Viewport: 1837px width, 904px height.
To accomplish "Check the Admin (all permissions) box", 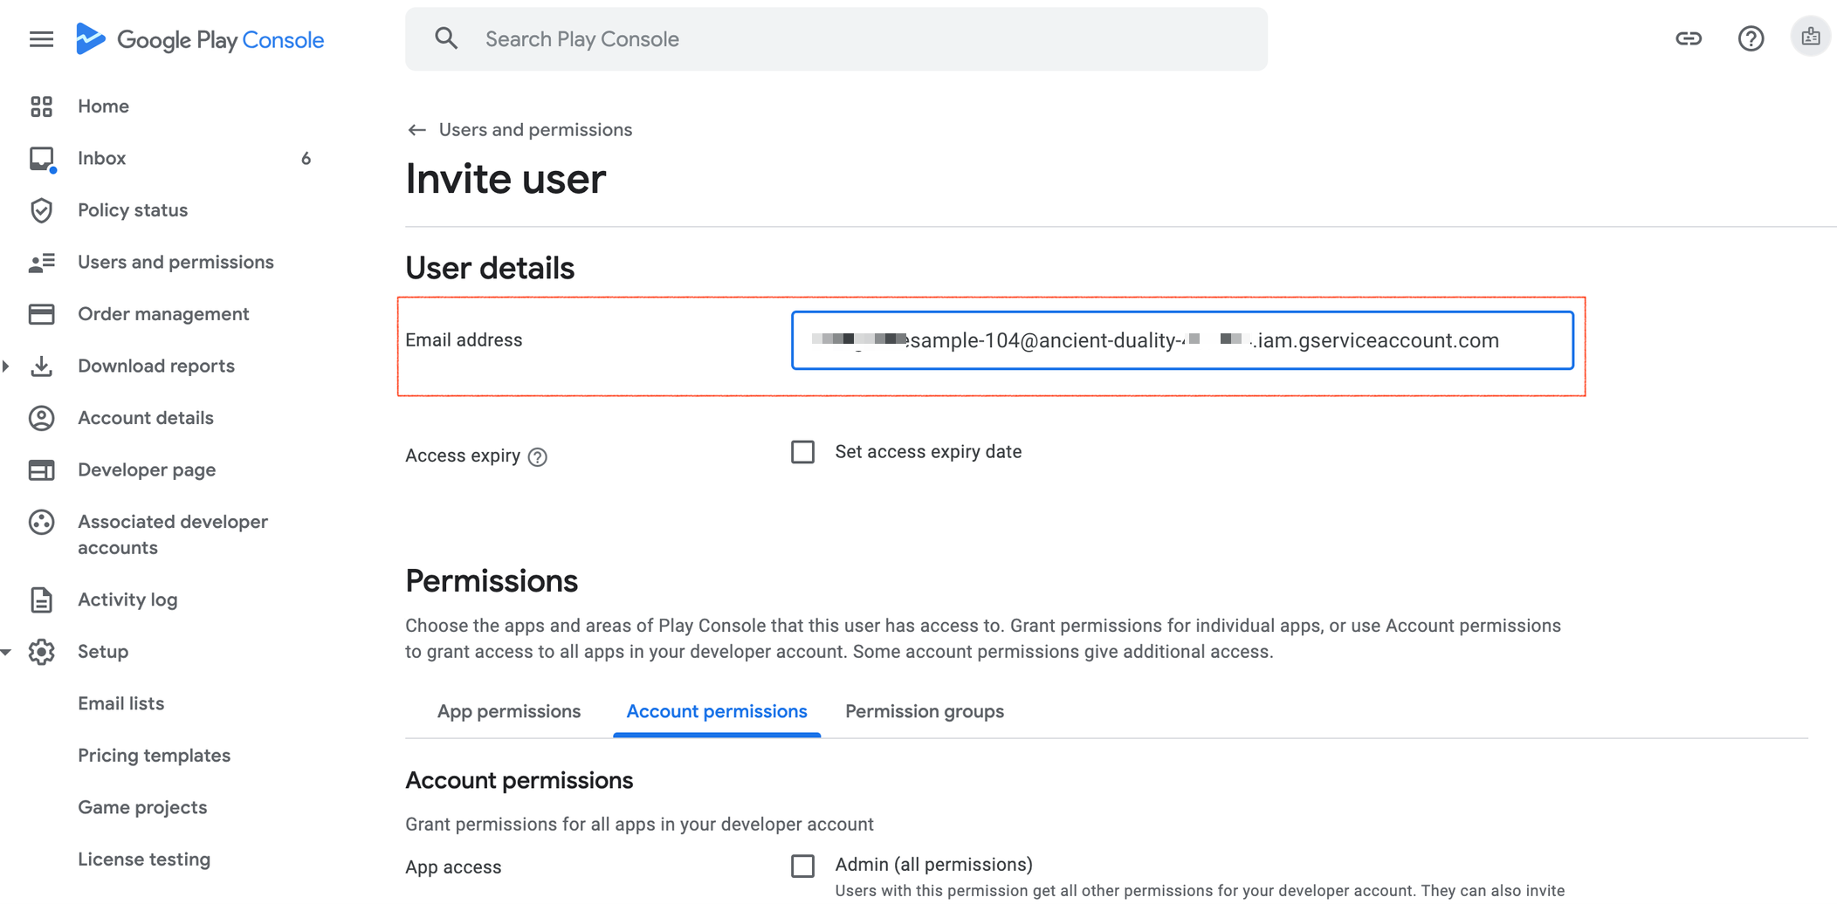I will pos(802,865).
